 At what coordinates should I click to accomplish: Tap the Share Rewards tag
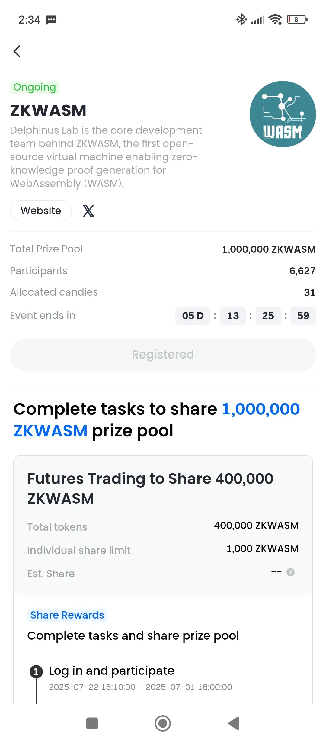click(67, 615)
